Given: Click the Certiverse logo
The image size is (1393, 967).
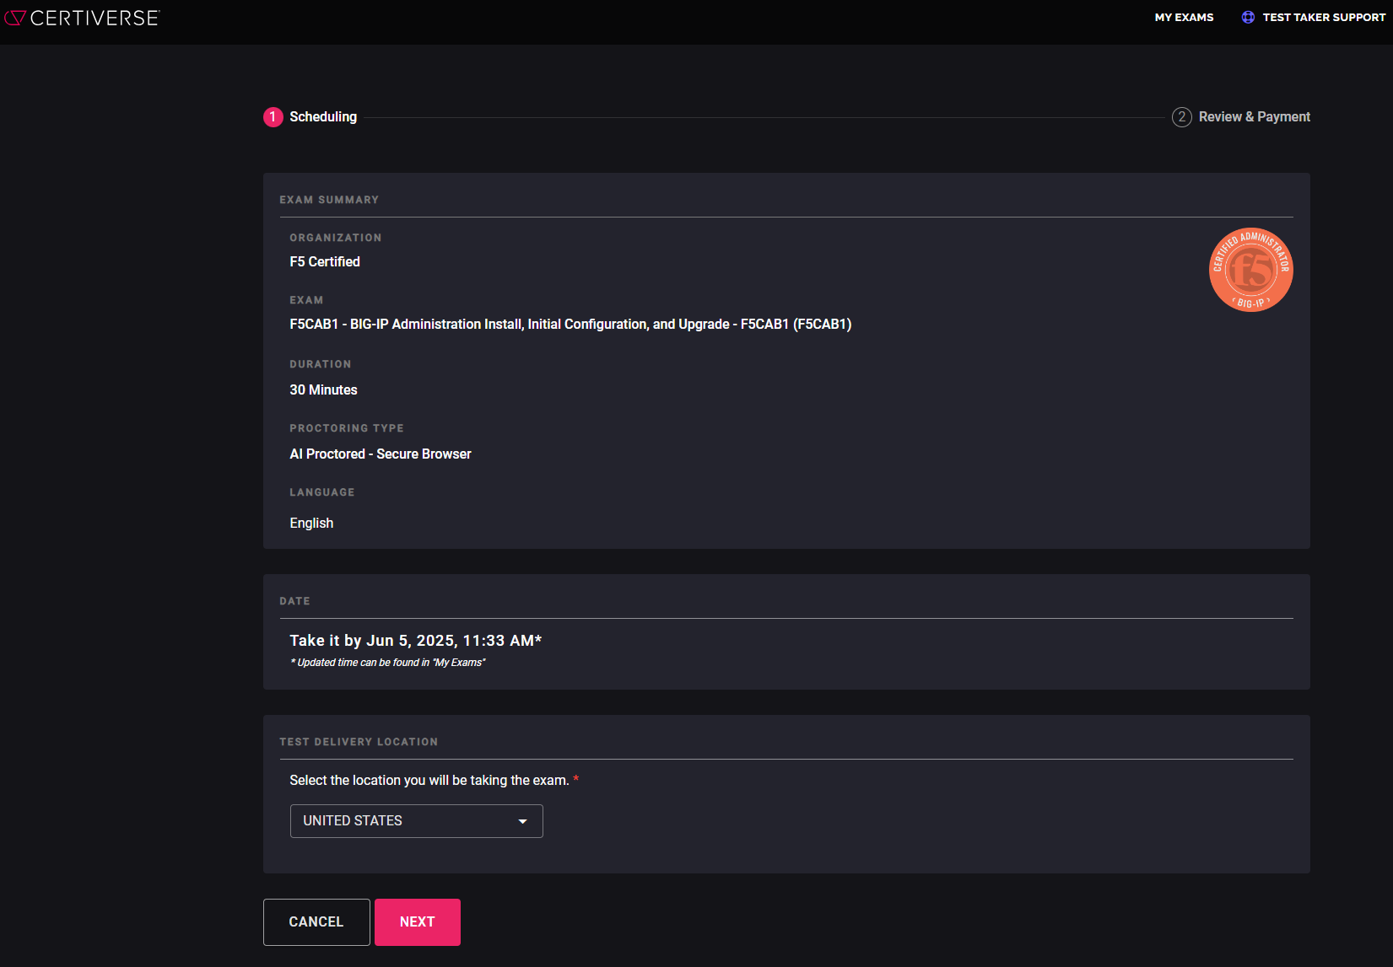Looking at the screenshot, I should pos(81,18).
